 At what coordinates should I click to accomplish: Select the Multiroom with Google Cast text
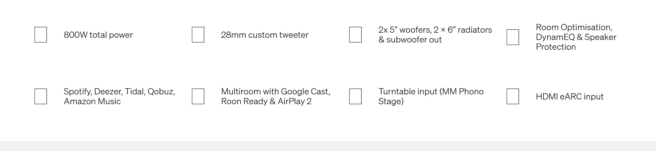pyautogui.click(x=275, y=91)
